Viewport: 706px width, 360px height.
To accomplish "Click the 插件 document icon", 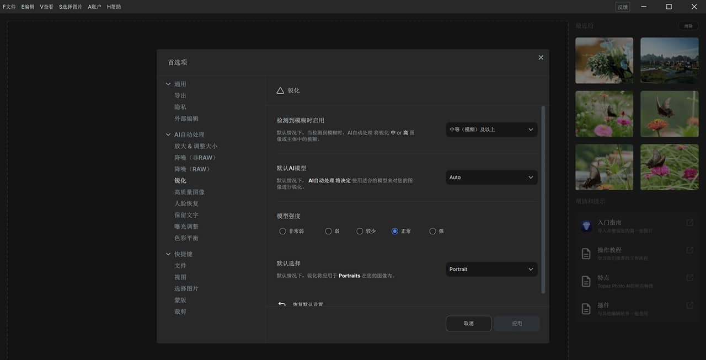I will tap(586, 309).
